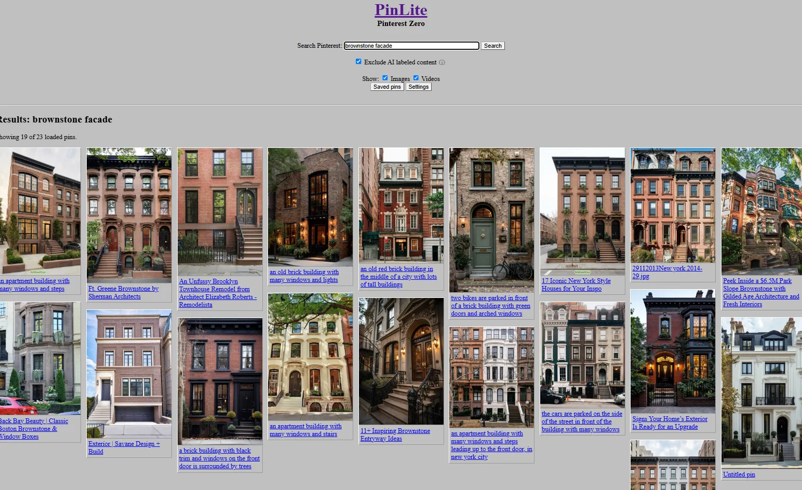Open Saved pins

387,87
